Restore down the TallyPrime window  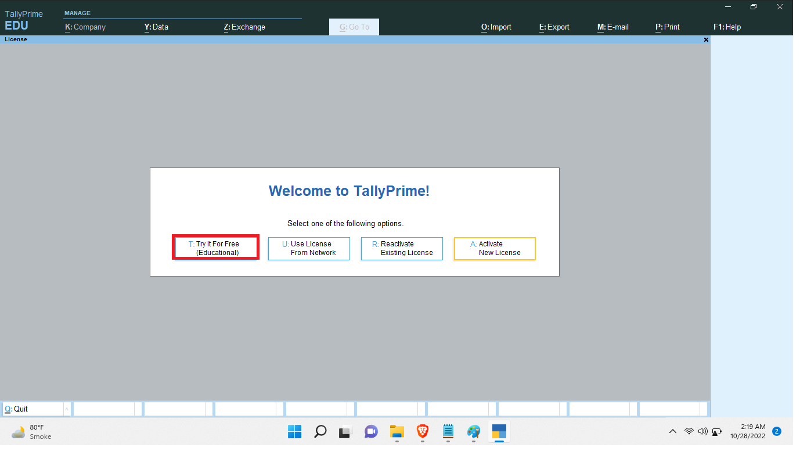pyautogui.click(x=754, y=6)
